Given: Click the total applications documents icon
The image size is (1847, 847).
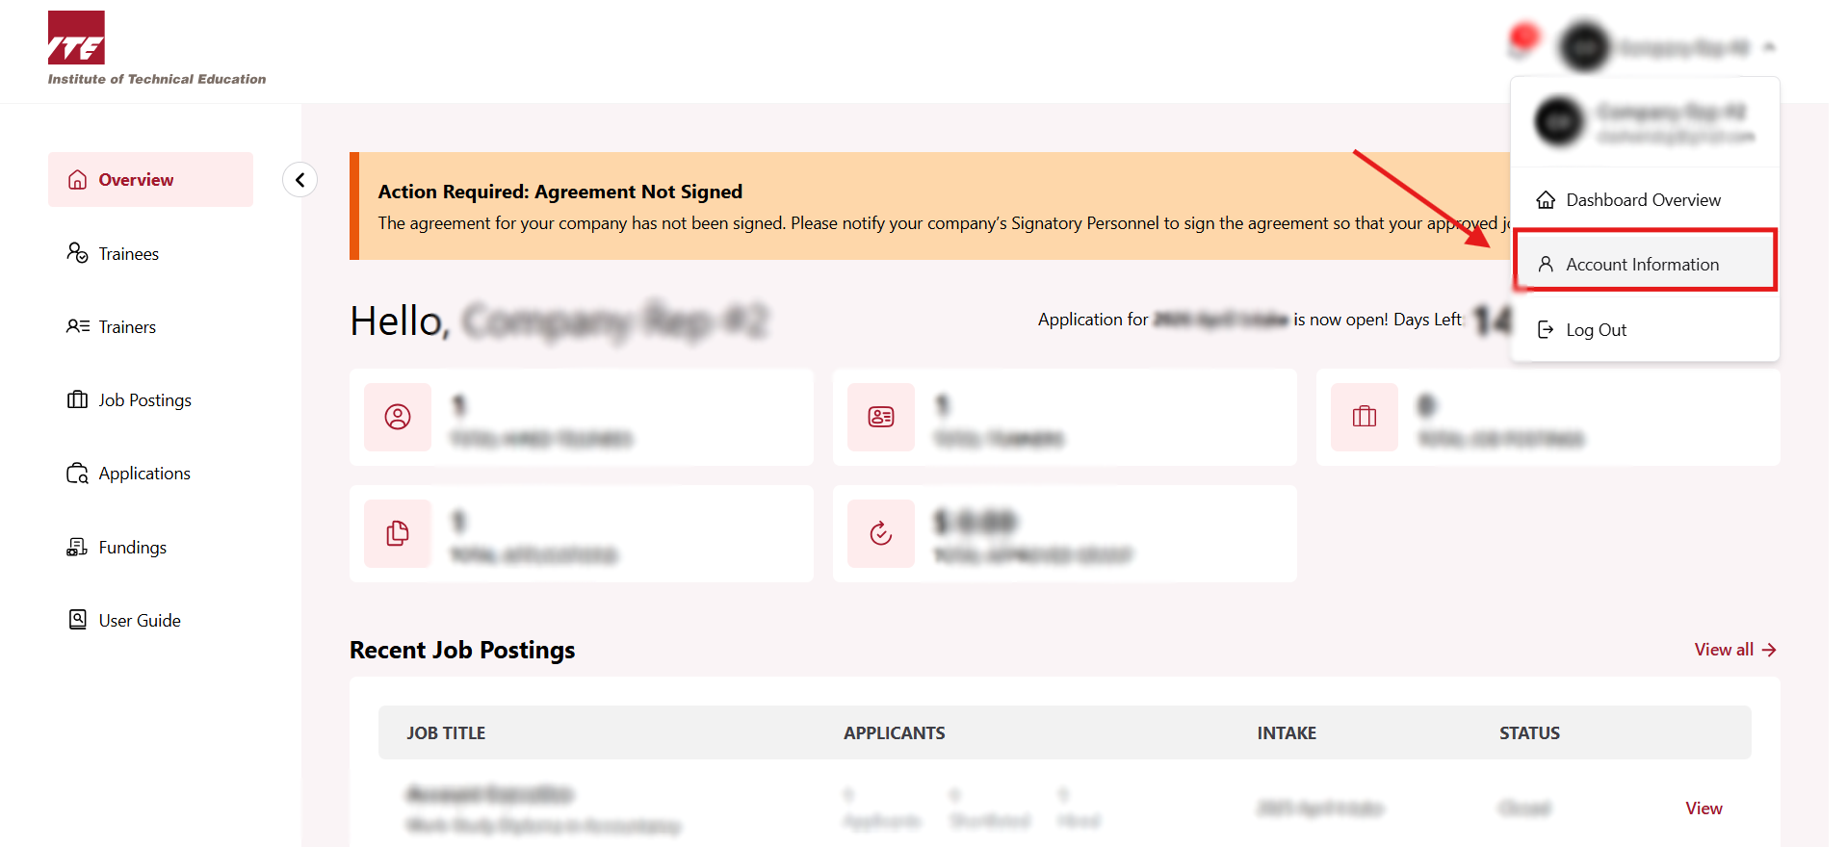Looking at the screenshot, I should pyautogui.click(x=398, y=533).
